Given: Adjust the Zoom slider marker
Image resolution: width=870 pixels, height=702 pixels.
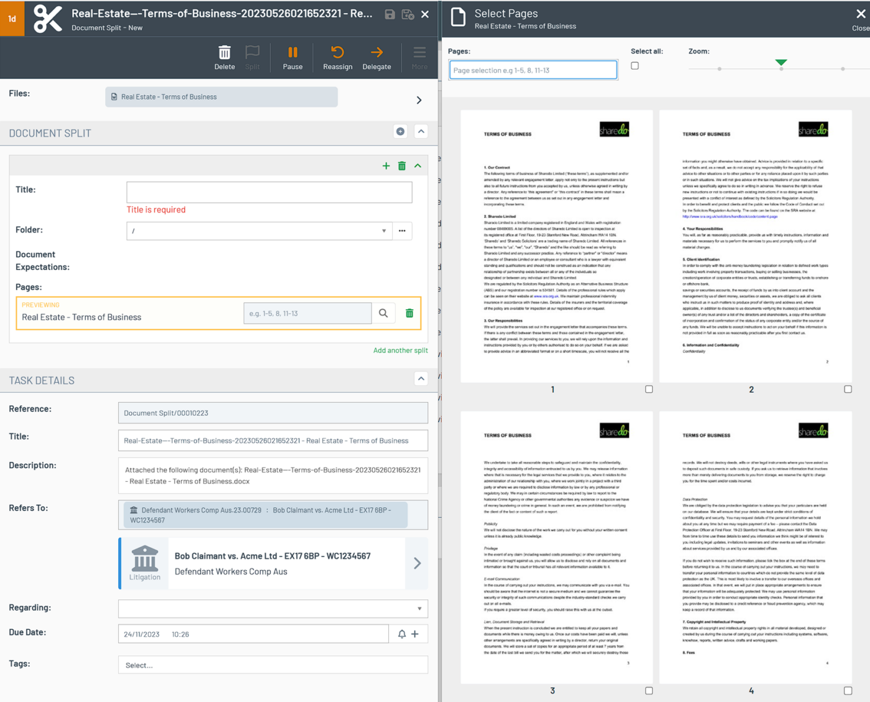Looking at the screenshot, I should 781,63.
